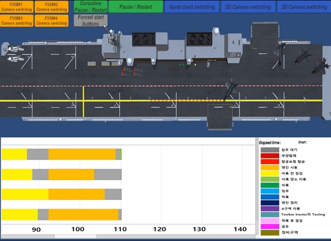Click the green Pause / Restart button
This screenshot has height=241, width=331.
tap(136, 7)
